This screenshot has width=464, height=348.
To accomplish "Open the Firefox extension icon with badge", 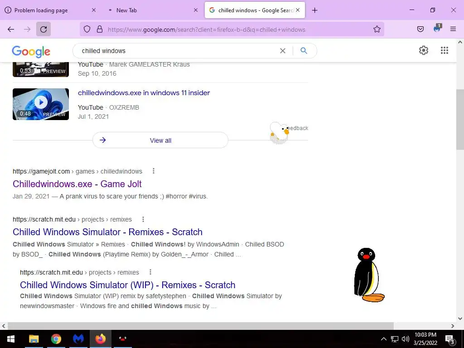I will point(437,29).
